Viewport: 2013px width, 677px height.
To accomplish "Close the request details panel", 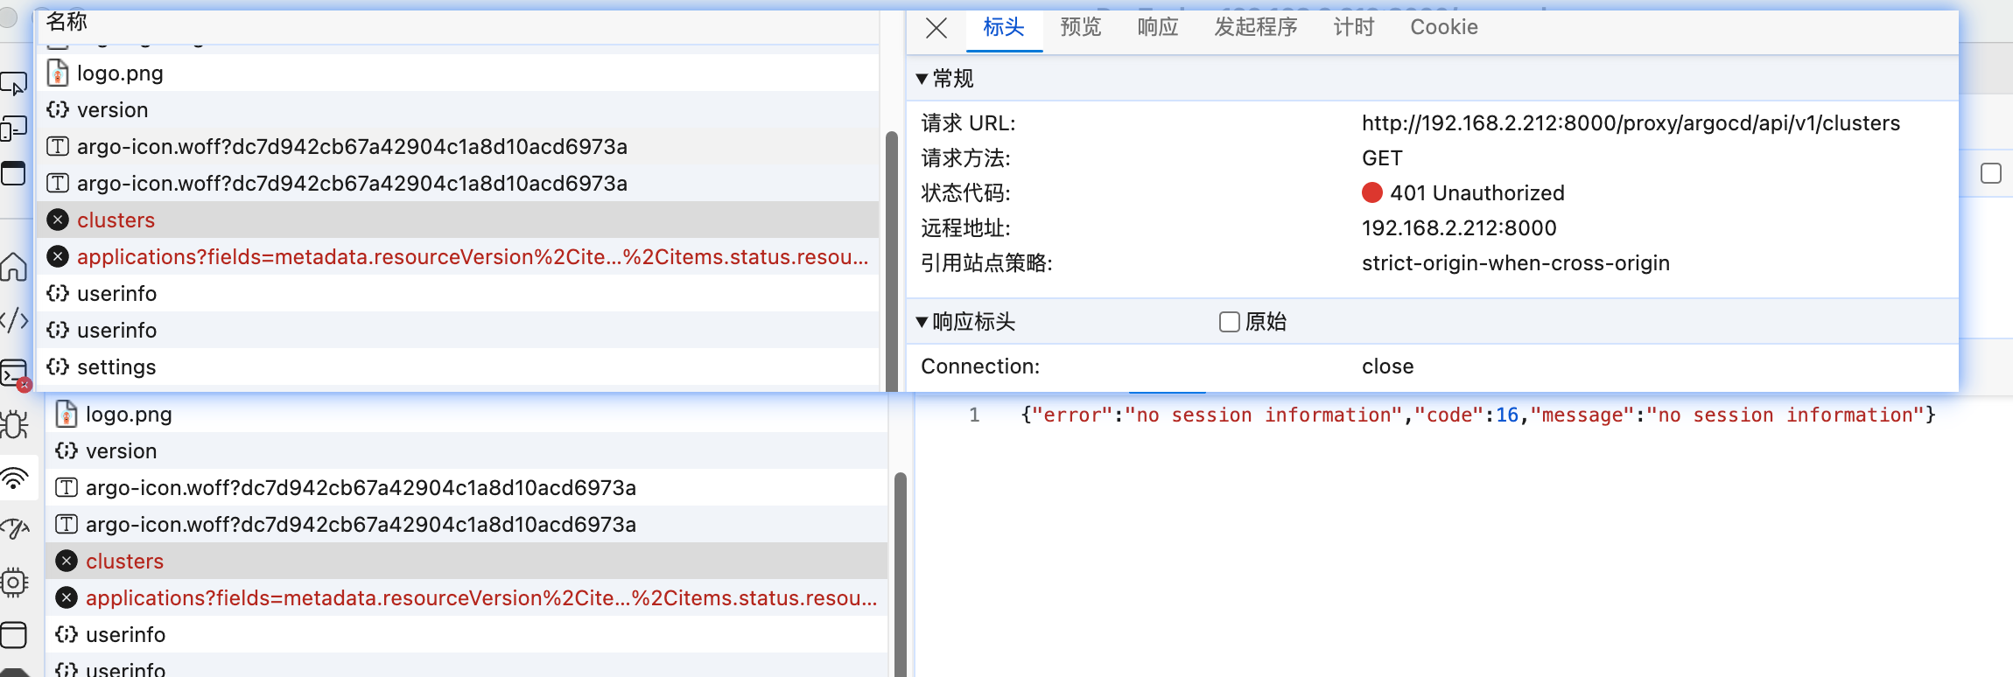I will [x=936, y=28].
